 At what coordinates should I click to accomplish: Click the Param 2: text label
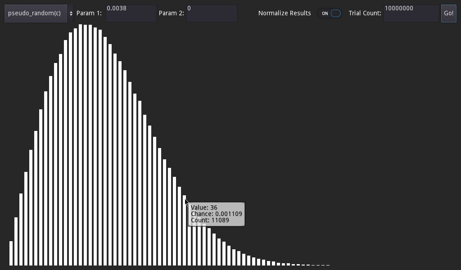coord(171,13)
